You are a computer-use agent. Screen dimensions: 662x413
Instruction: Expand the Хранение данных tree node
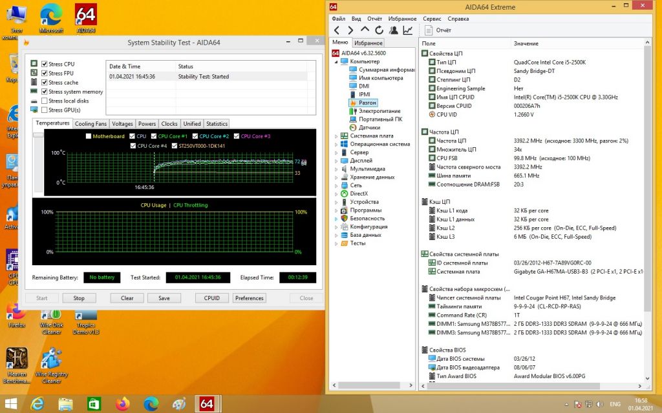coord(336,177)
